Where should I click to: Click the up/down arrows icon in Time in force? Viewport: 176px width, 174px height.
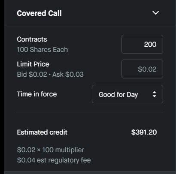154,94
